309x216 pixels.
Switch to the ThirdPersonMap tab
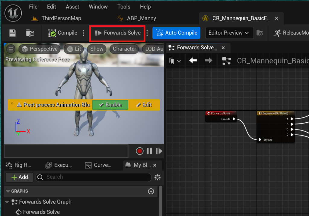[56, 18]
